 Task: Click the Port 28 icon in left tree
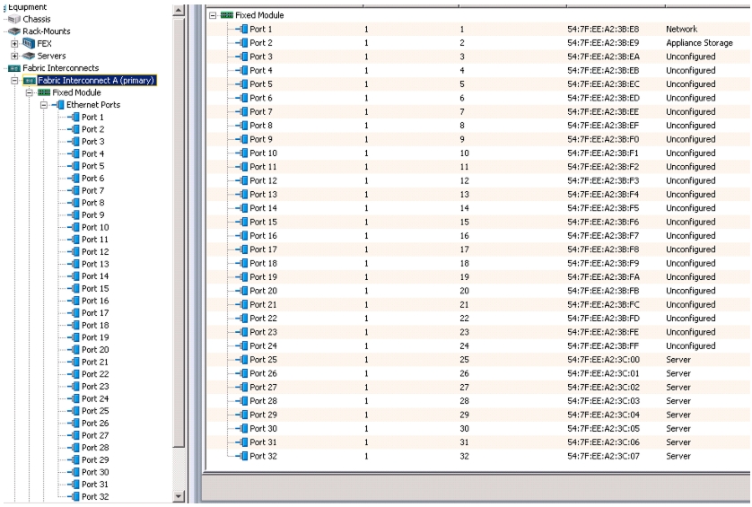coord(74,448)
